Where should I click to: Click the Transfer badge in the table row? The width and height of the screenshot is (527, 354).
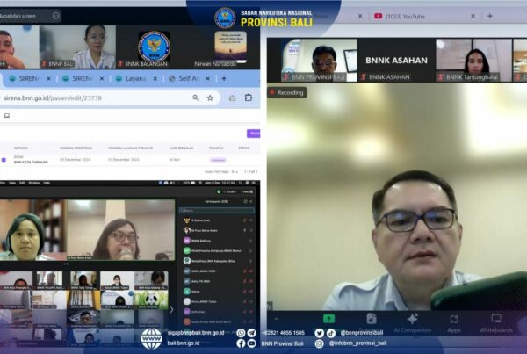(218, 160)
